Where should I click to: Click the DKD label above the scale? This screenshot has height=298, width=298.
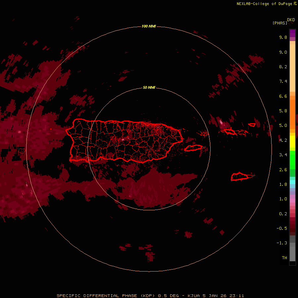pyautogui.click(x=291, y=20)
